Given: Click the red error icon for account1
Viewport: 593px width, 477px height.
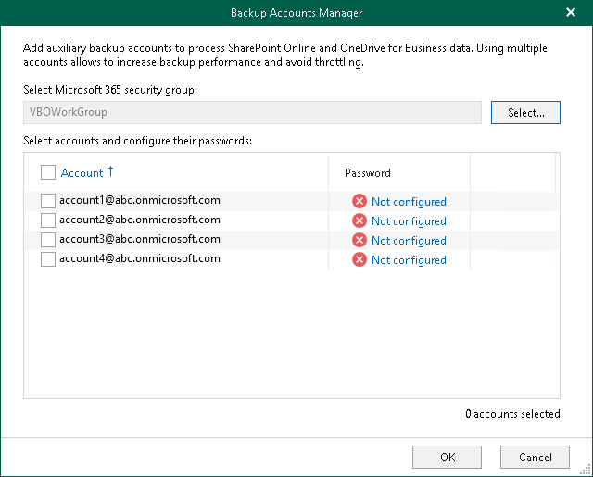Looking at the screenshot, I should [x=360, y=202].
